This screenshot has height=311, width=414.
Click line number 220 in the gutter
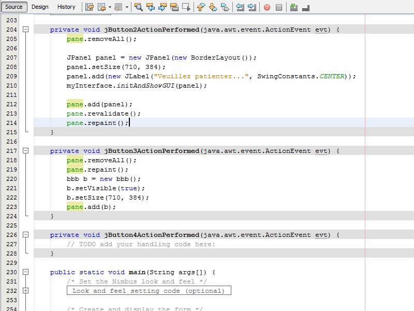11,179
